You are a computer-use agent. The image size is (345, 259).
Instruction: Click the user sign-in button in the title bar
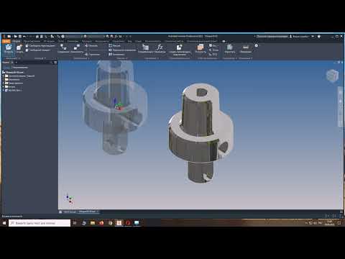299,37
